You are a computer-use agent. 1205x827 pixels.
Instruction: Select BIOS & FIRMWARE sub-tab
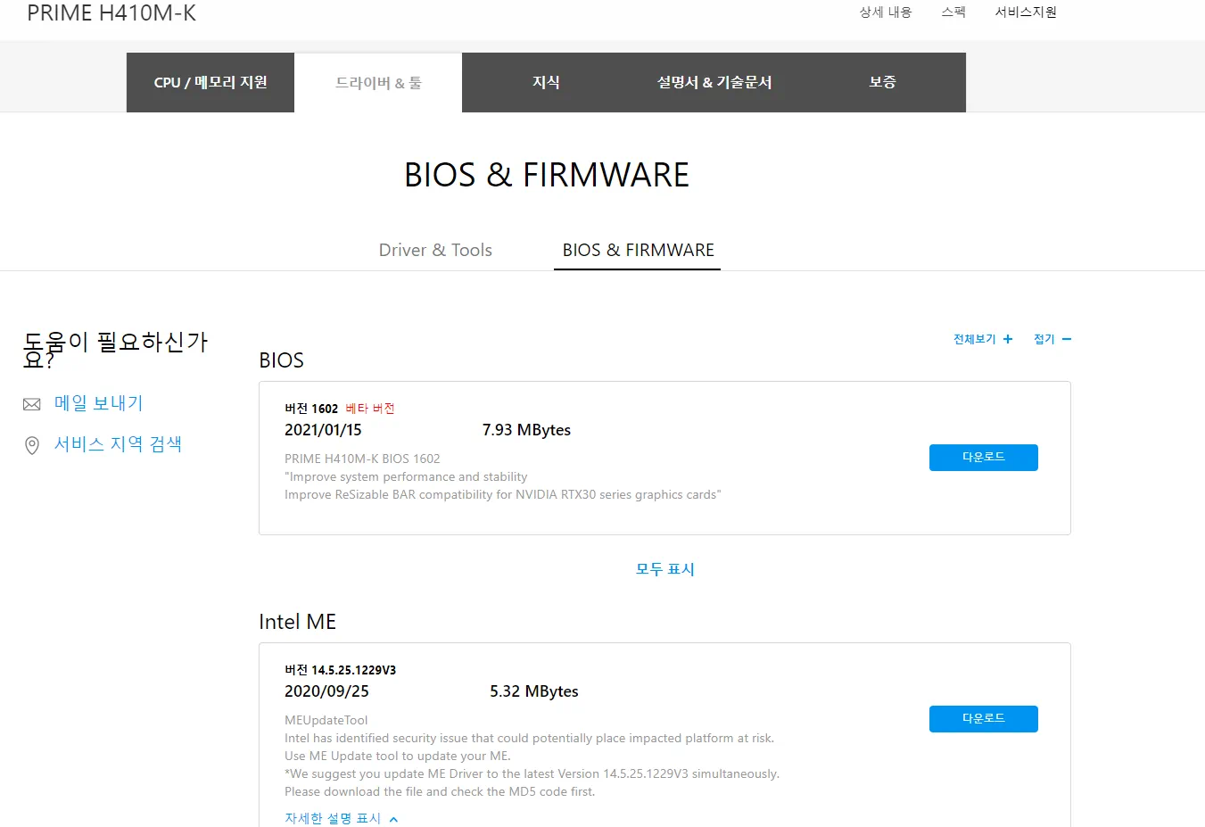[638, 250]
